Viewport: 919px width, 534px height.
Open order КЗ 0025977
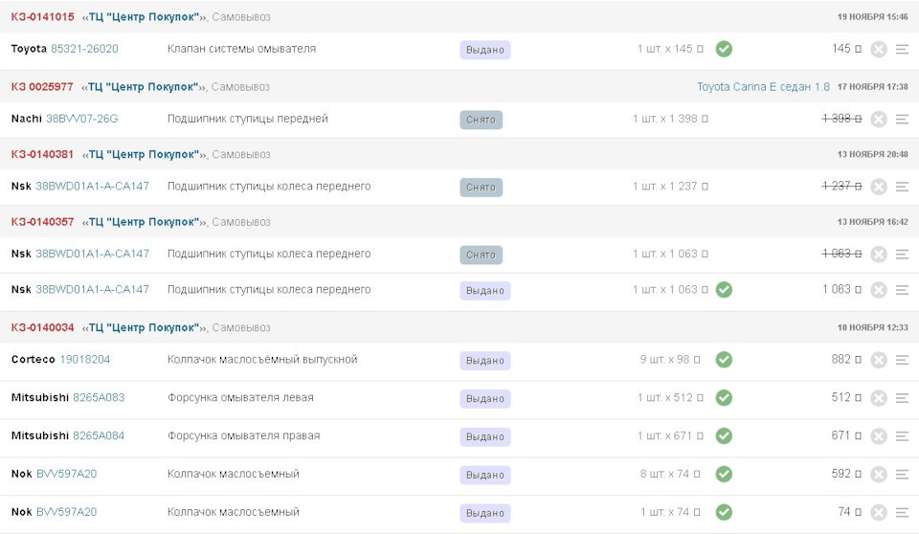point(42,87)
